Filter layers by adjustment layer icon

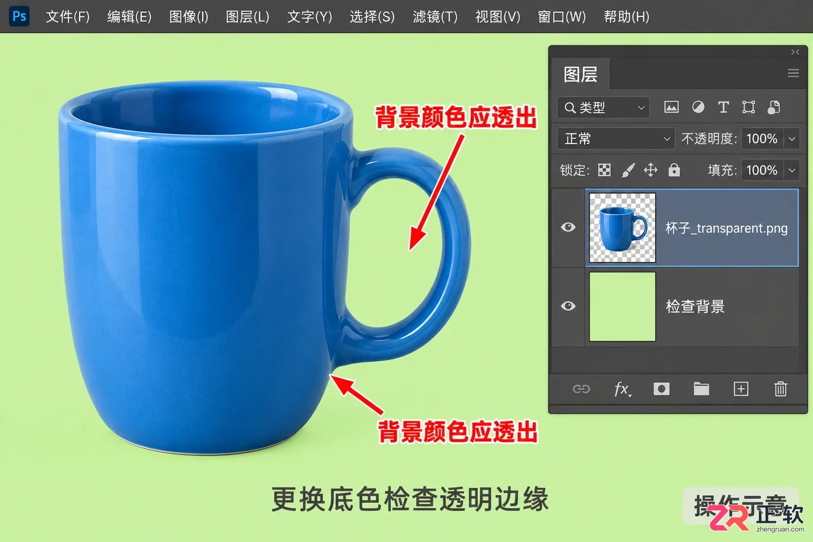coord(698,107)
